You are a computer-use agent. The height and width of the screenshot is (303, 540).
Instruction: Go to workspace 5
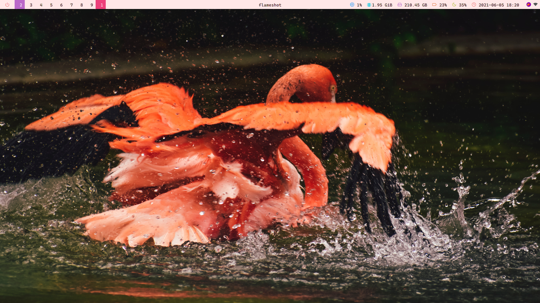pyautogui.click(x=51, y=5)
